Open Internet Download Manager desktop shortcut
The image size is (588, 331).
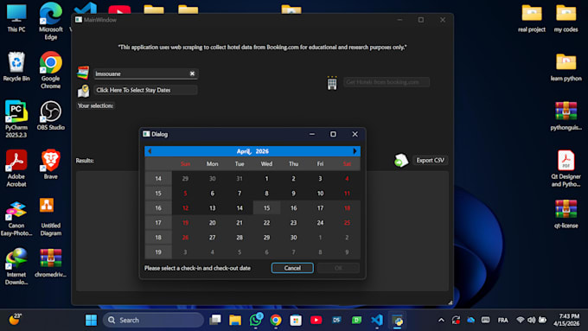tap(16, 266)
